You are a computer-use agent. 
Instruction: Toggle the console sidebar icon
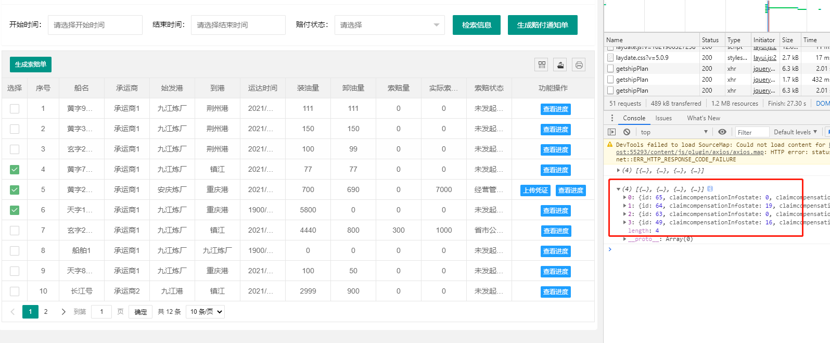click(612, 132)
